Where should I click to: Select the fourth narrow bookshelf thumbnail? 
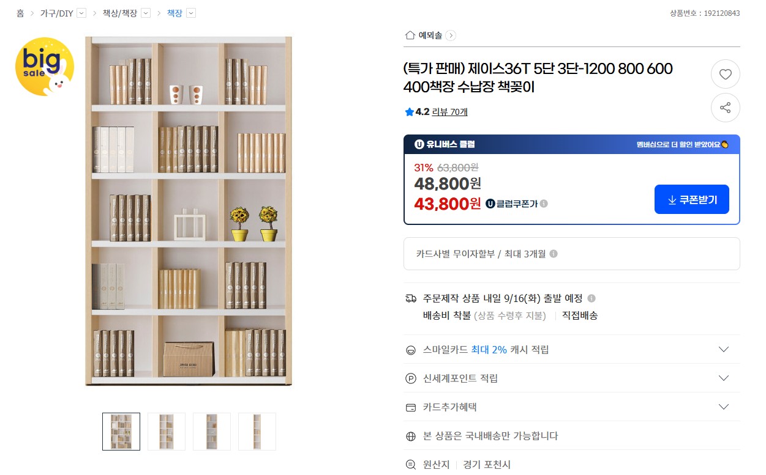[x=257, y=432]
